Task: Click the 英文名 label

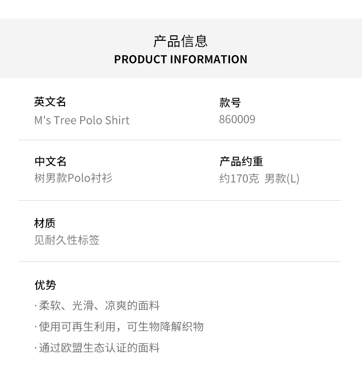Action: tap(50, 102)
